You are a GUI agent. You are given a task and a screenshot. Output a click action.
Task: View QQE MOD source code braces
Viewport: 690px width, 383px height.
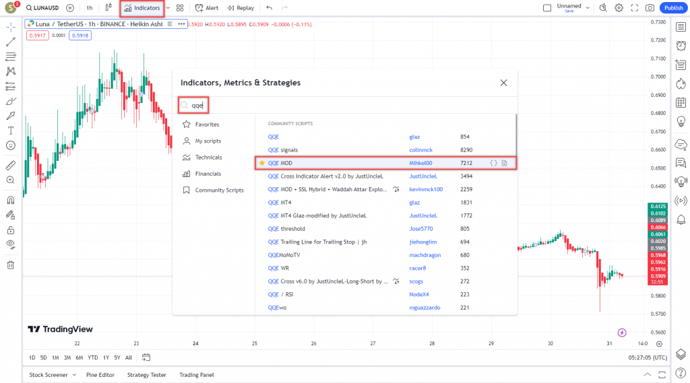[494, 163]
